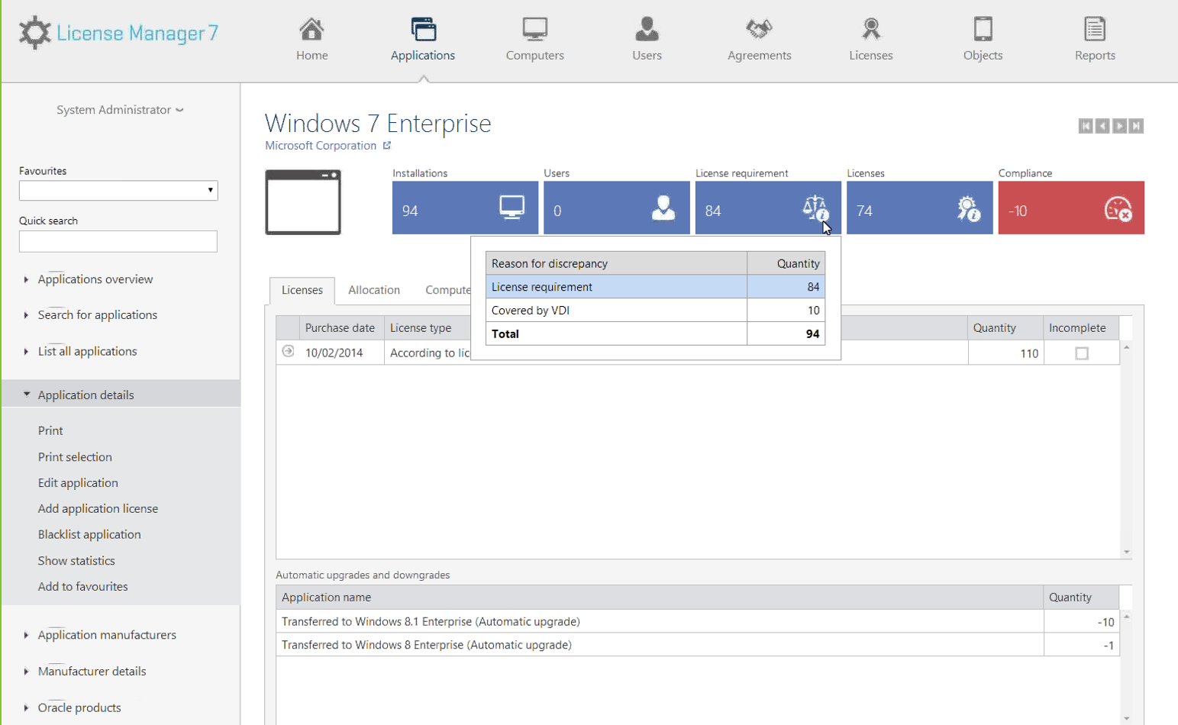
Task: Collapse the Application details section
Action: (86, 395)
